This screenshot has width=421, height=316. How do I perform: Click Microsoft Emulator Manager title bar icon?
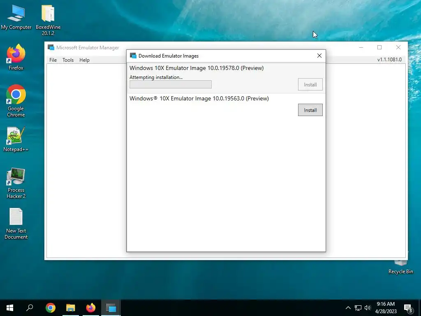click(x=51, y=47)
